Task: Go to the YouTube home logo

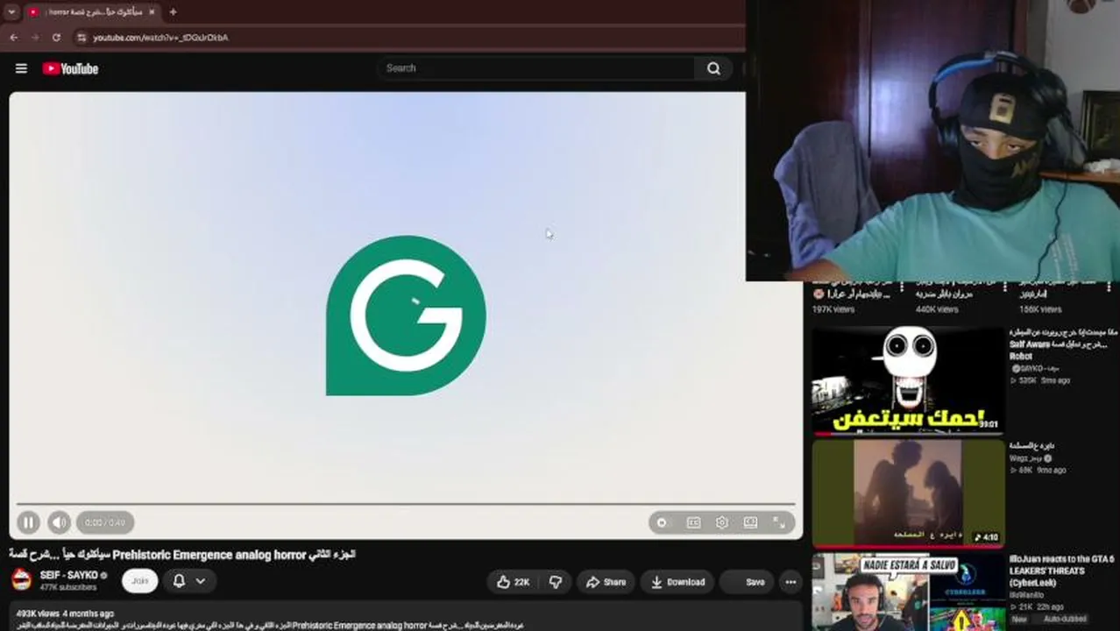Action: click(70, 68)
